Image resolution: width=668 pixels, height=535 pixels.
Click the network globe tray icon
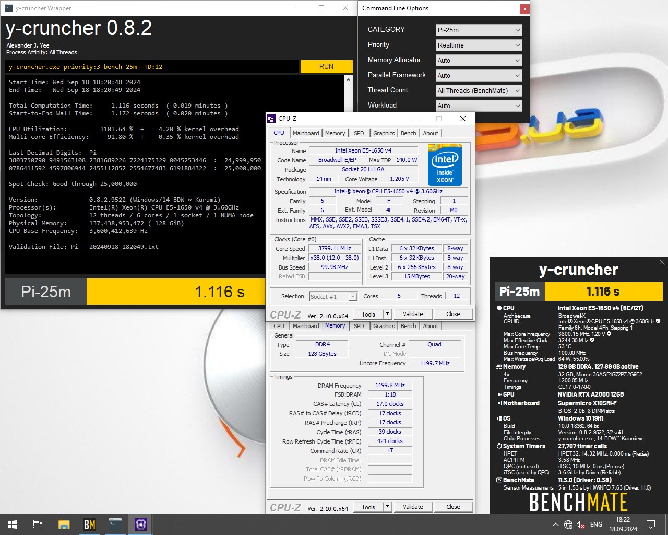click(x=568, y=525)
